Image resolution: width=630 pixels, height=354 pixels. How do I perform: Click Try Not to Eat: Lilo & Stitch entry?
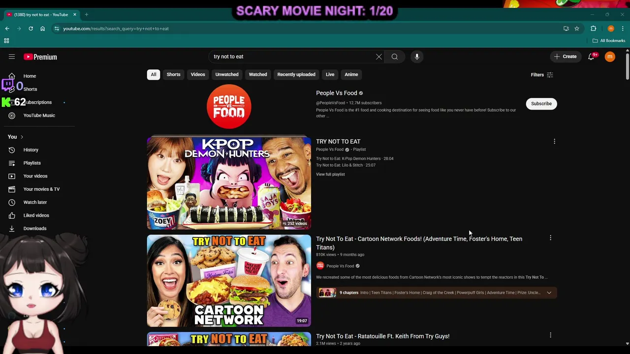coord(346,165)
